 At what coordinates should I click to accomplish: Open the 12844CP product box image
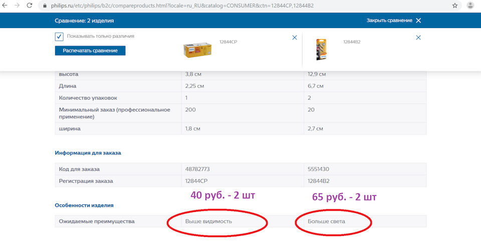tap(197, 50)
